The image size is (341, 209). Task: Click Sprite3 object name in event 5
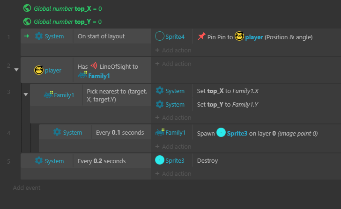coord(175,160)
